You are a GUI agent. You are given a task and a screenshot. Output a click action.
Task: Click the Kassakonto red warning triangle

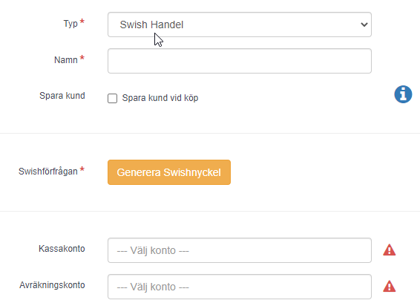tap(389, 250)
